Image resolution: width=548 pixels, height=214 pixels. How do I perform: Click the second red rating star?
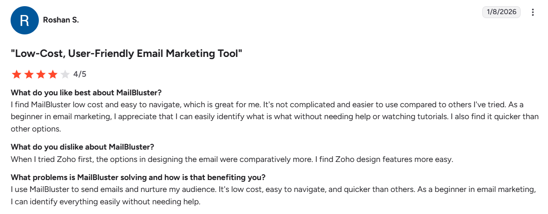(29, 74)
